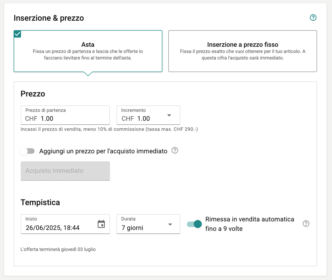Select the Asta listing type card
This screenshot has height=280, width=332.
88,51
